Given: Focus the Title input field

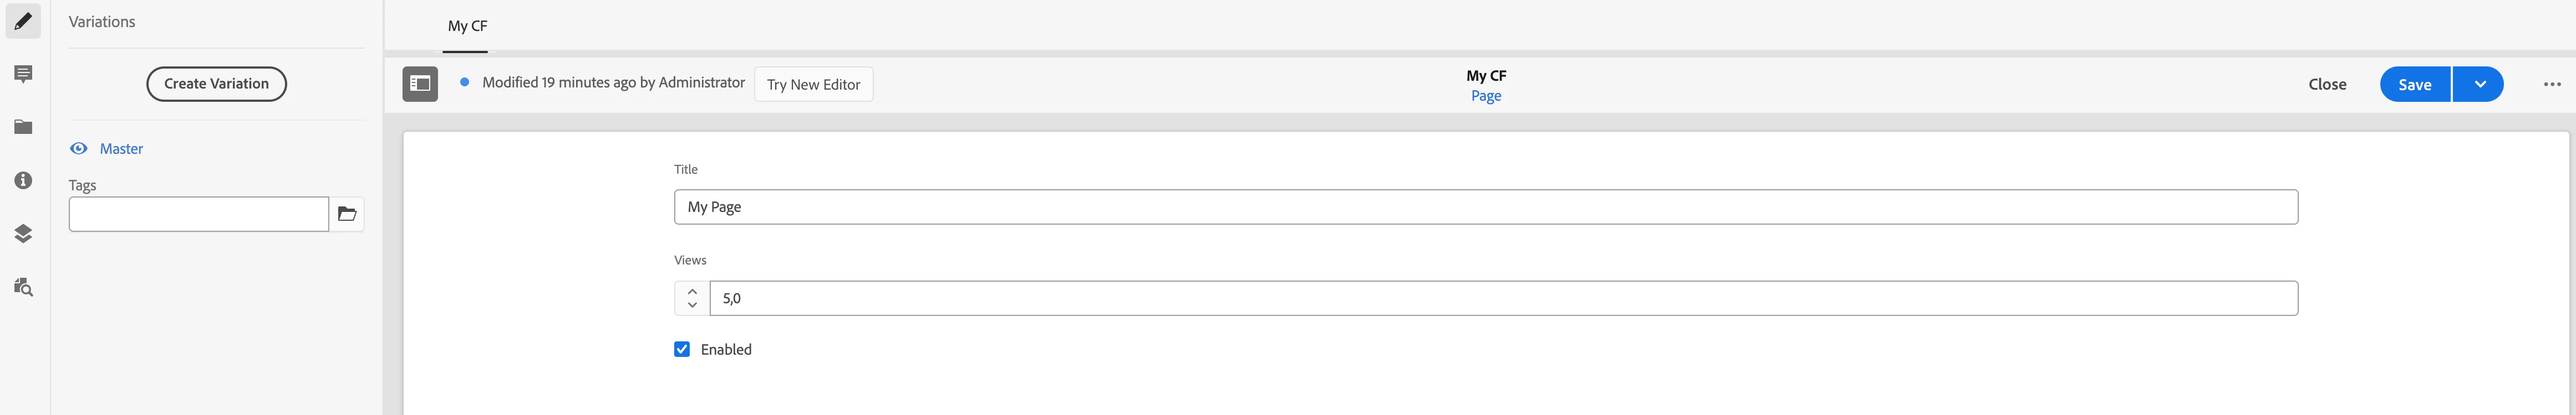Looking at the screenshot, I should (1486, 206).
